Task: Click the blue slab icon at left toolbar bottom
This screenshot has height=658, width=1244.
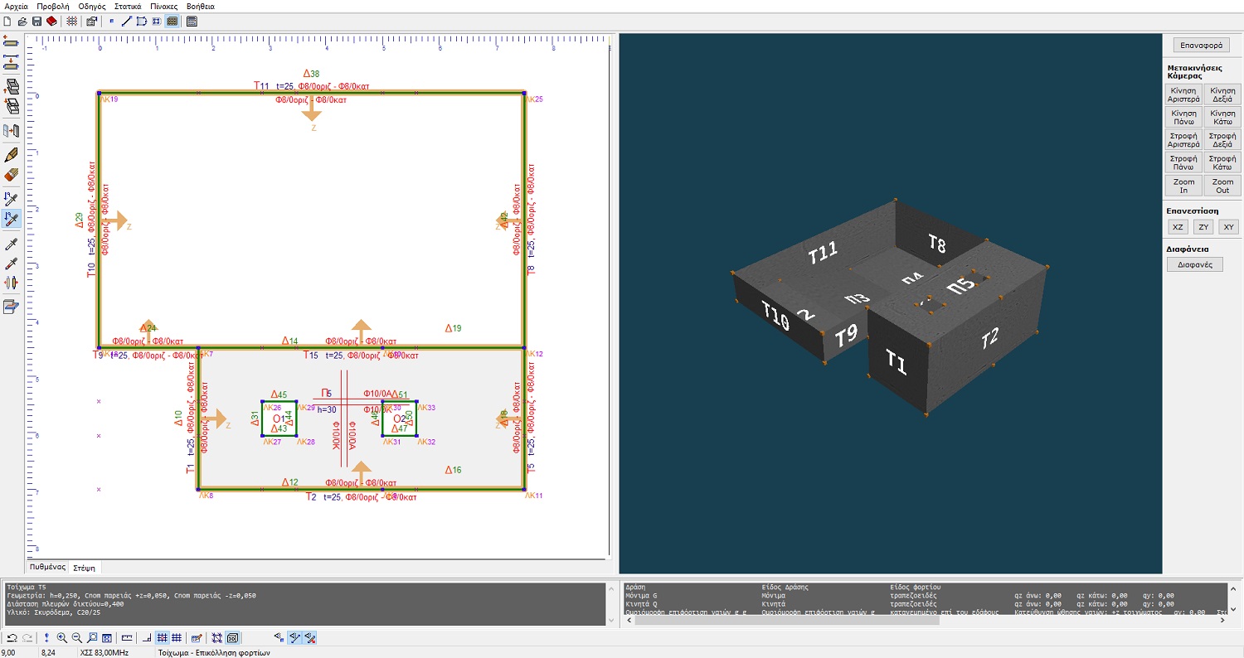Action: pyautogui.click(x=12, y=307)
